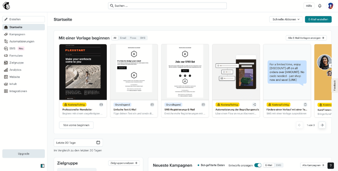Open the Feedback side tab
The image size is (338, 171).
point(335,86)
